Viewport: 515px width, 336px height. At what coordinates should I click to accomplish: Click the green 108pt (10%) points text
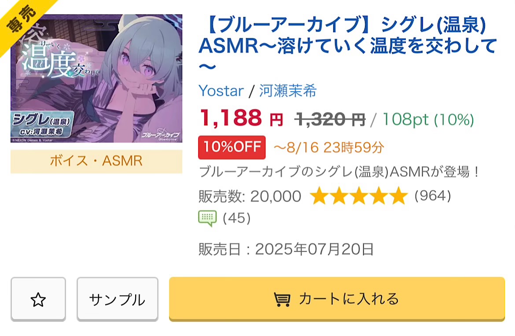click(x=428, y=119)
